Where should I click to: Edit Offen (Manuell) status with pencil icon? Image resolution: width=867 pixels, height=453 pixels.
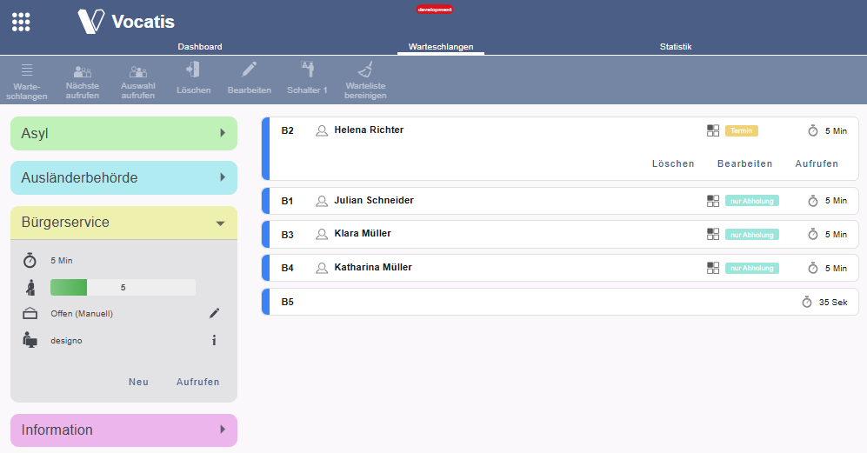[215, 314]
